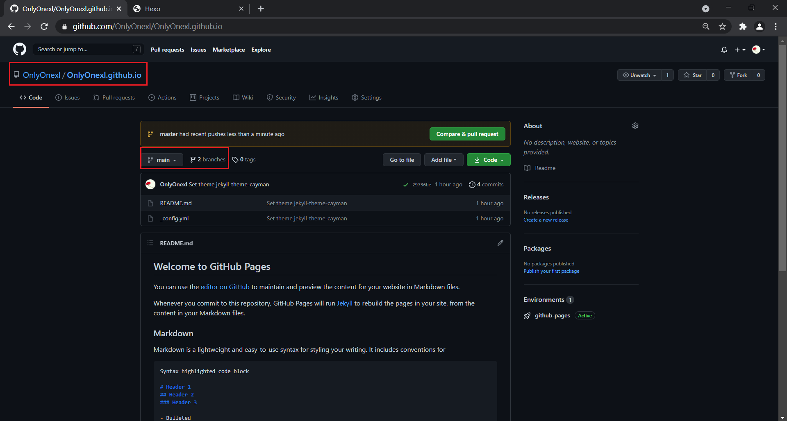Bookmark this page with the star icon
787x421 pixels.
tap(722, 26)
